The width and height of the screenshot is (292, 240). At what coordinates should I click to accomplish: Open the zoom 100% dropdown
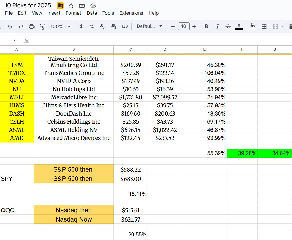pos(60,27)
